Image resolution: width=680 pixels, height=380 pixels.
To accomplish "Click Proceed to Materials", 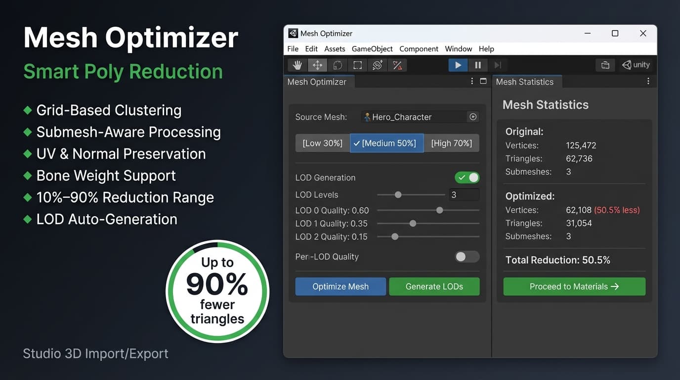I will click(x=574, y=286).
